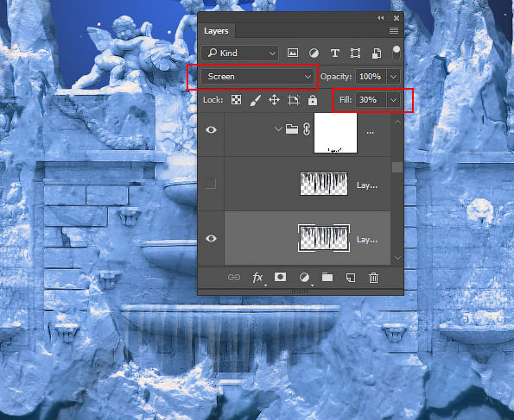Delete layer with trash icon
Image resolution: width=514 pixels, height=420 pixels.
click(x=374, y=278)
